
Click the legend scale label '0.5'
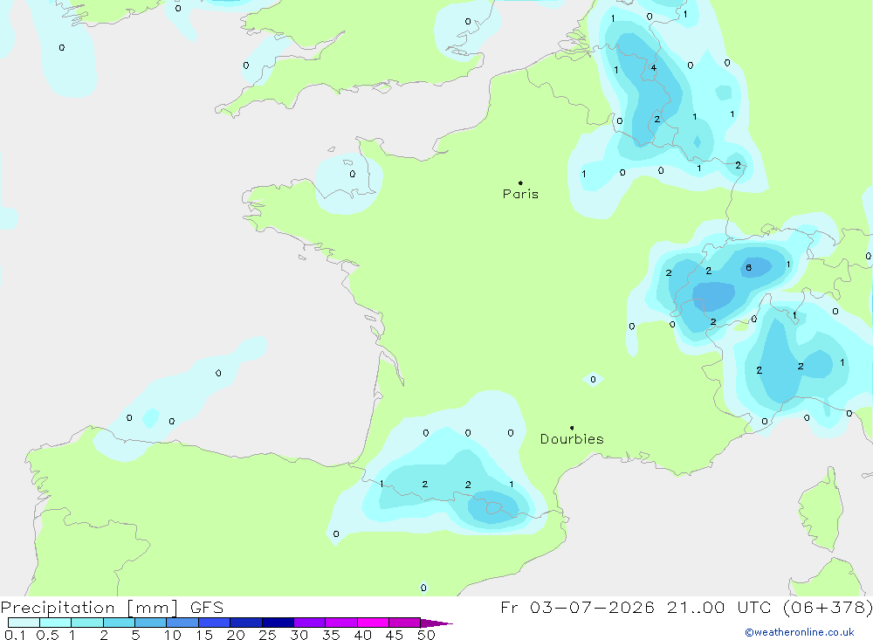[x=47, y=635]
